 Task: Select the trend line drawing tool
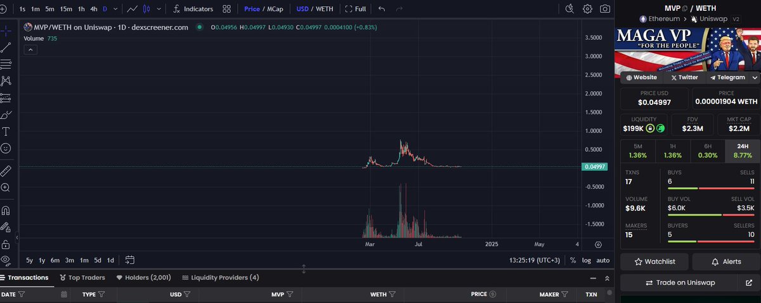tap(6, 47)
